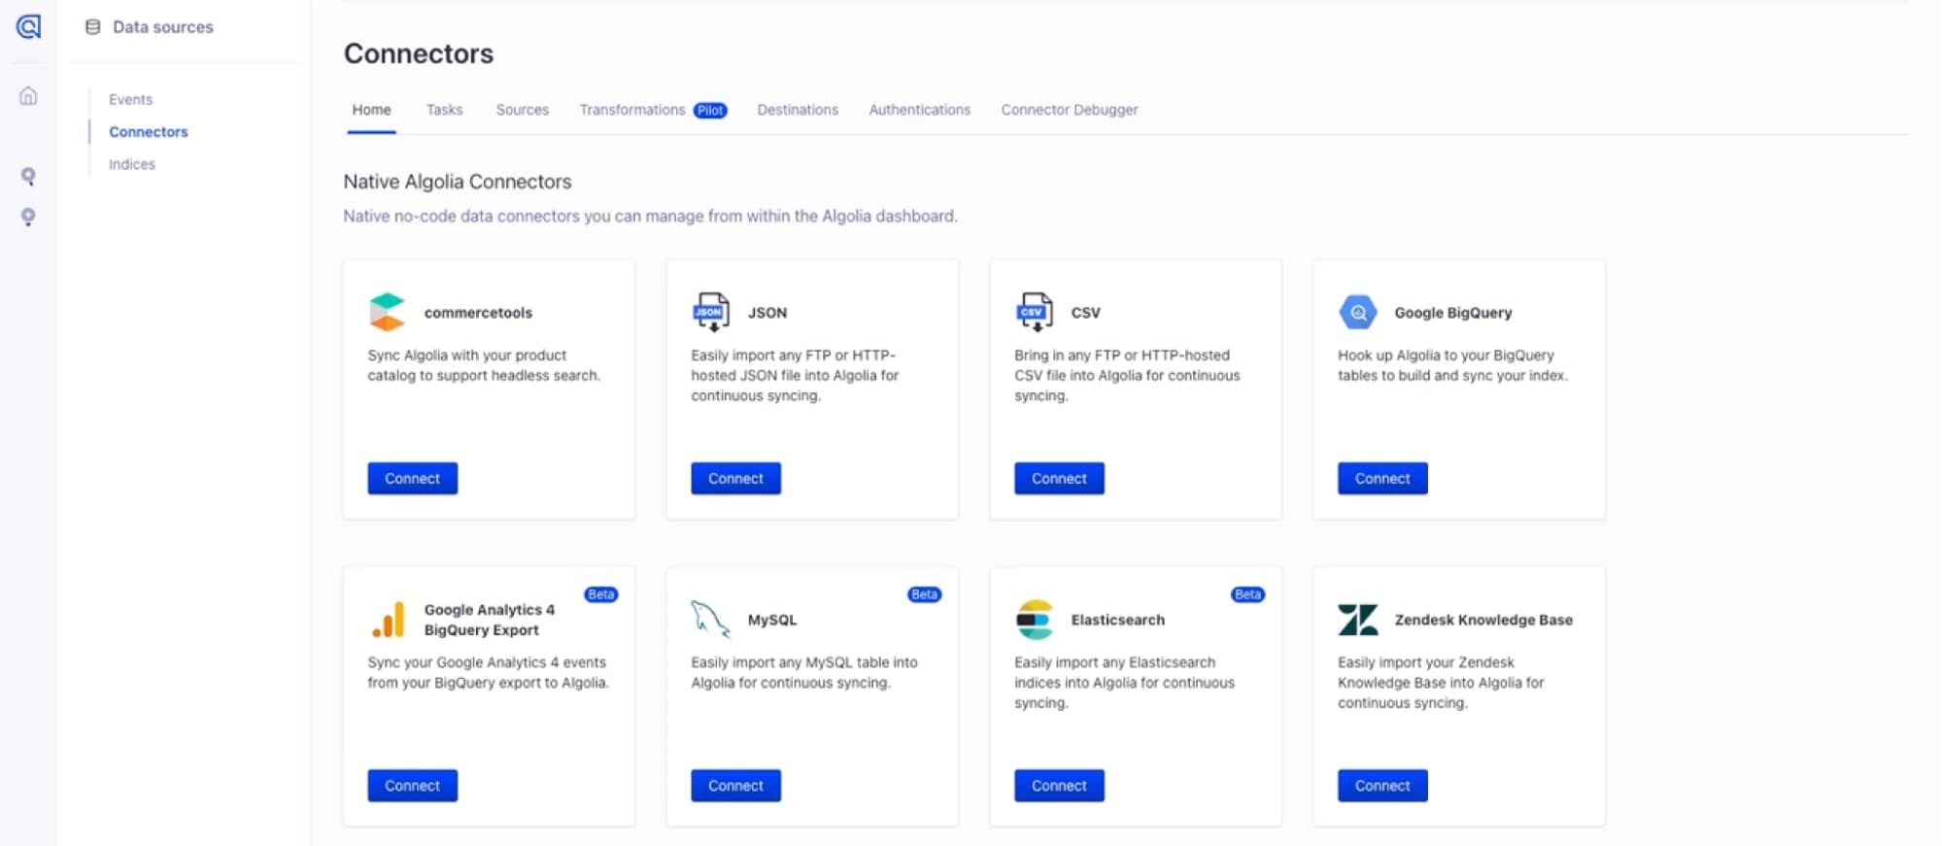Connect the commercetools connector
The height and width of the screenshot is (846, 1942).
point(413,479)
